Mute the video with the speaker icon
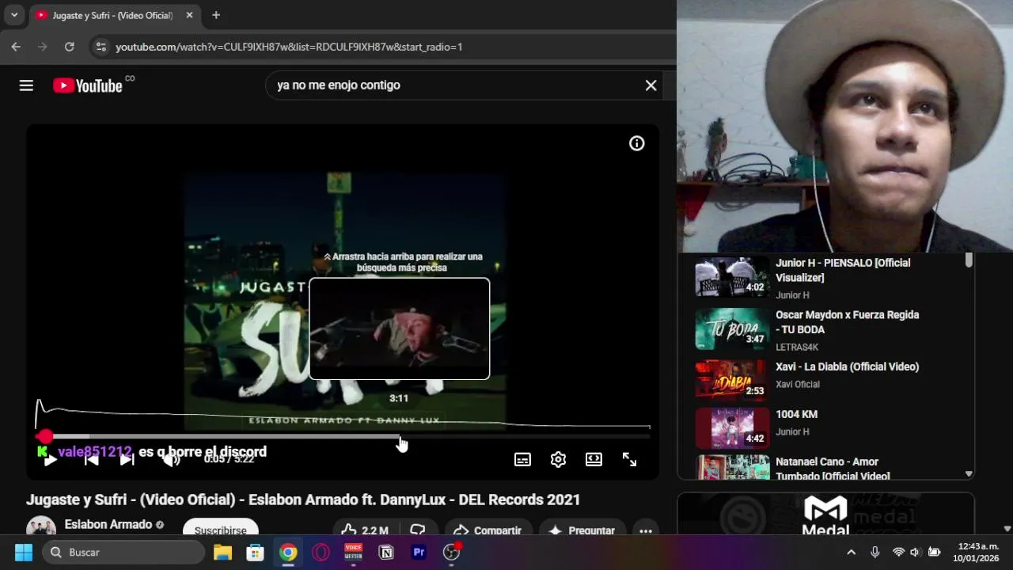1013x570 pixels. tap(171, 459)
